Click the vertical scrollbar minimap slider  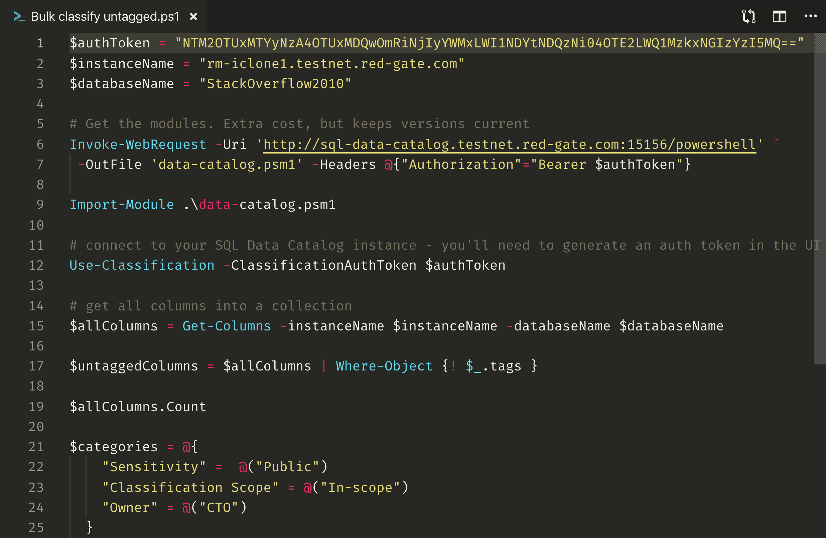819,198
